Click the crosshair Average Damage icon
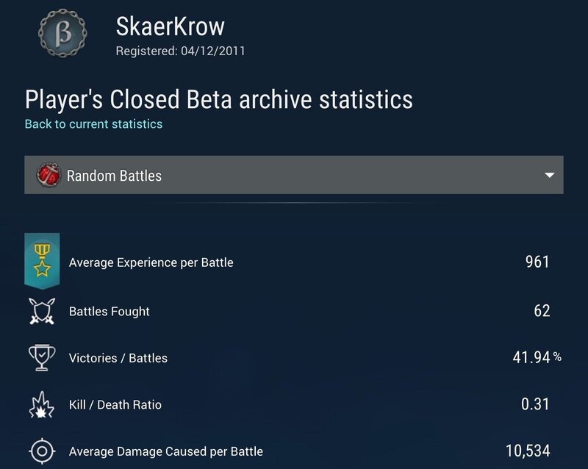Screen dimensions: 588x469 (x=42, y=451)
